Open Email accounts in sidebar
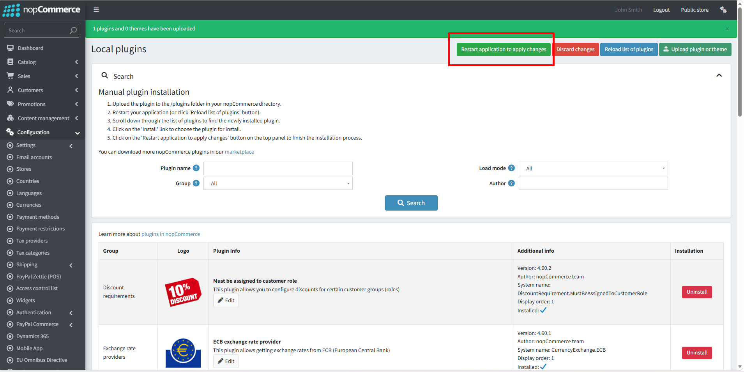The image size is (744, 372). point(34,157)
